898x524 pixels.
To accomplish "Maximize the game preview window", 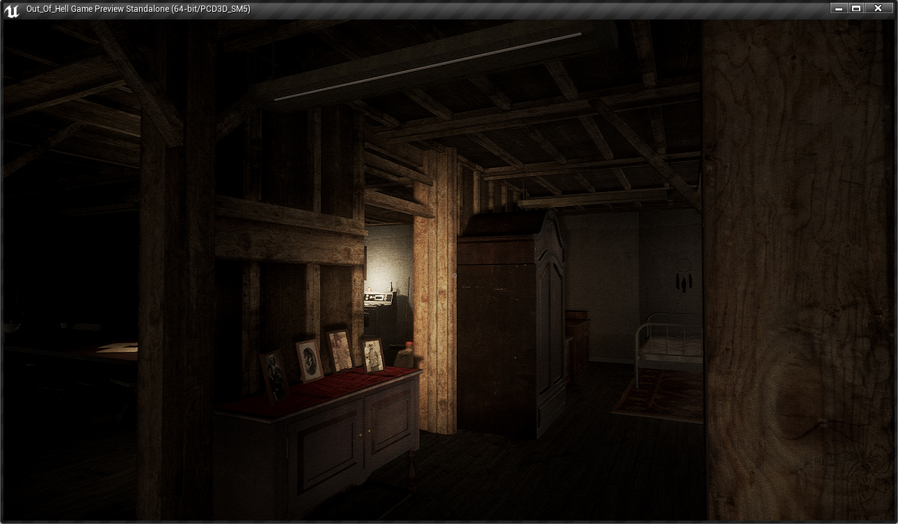I will 857,8.
